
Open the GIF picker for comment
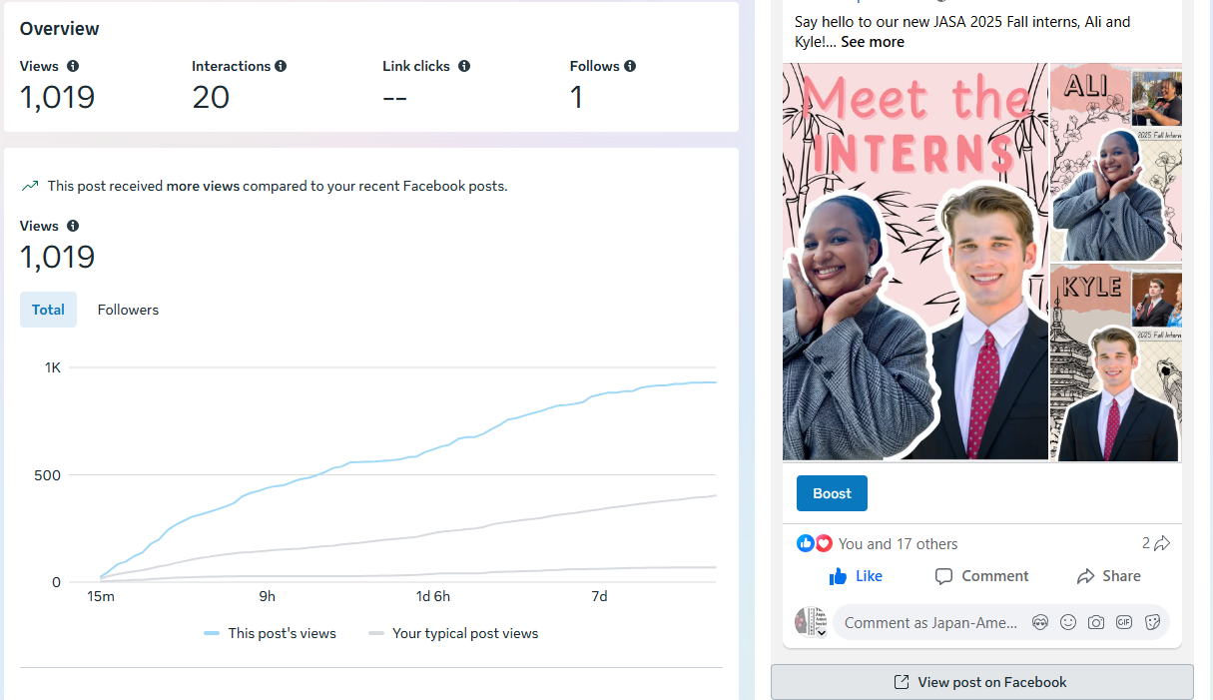click(1124, 622)
